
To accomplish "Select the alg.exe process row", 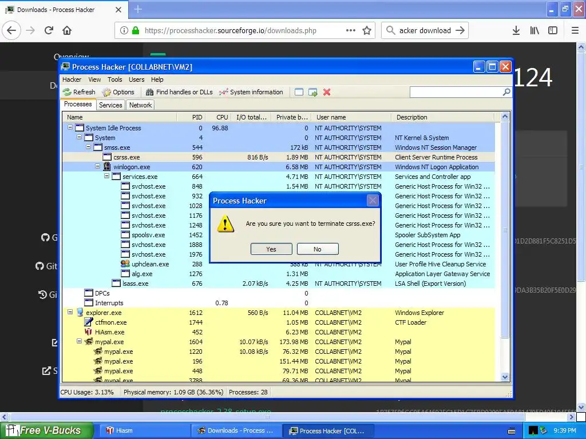I will click(279, 274).
